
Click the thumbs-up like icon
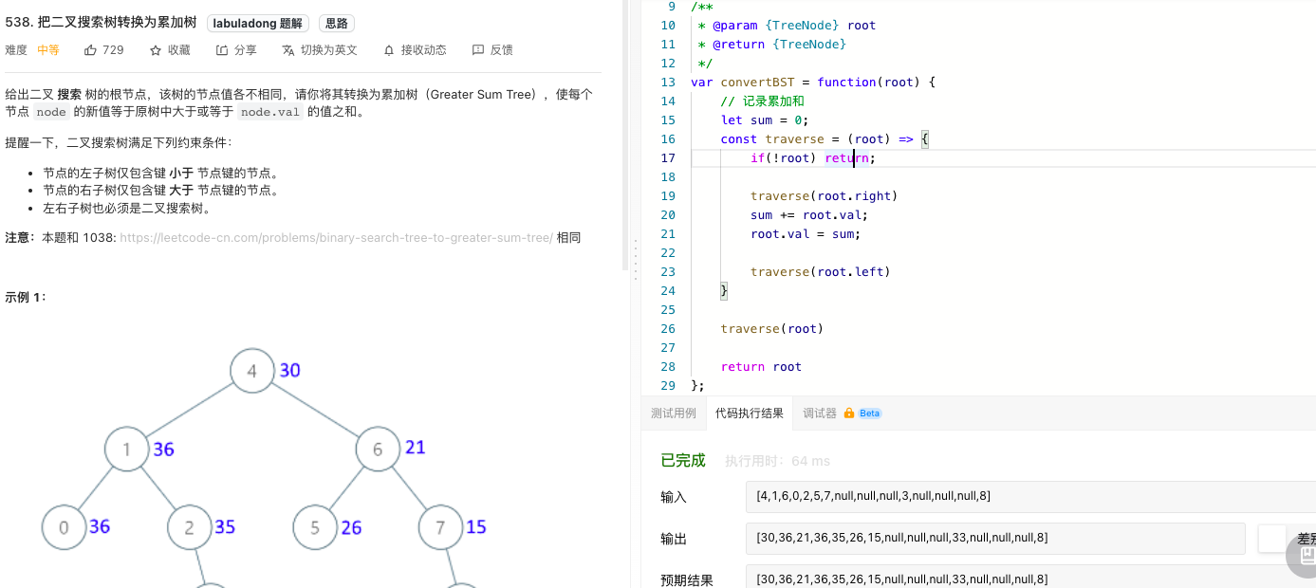coord(91,50)
